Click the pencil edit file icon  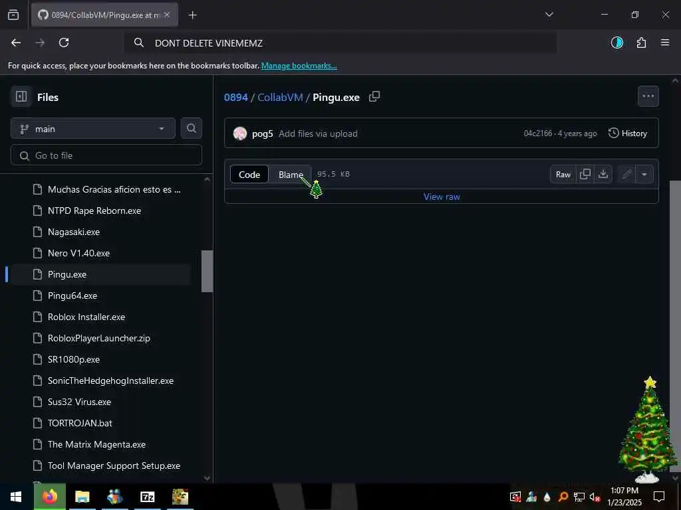click(626, 175)
